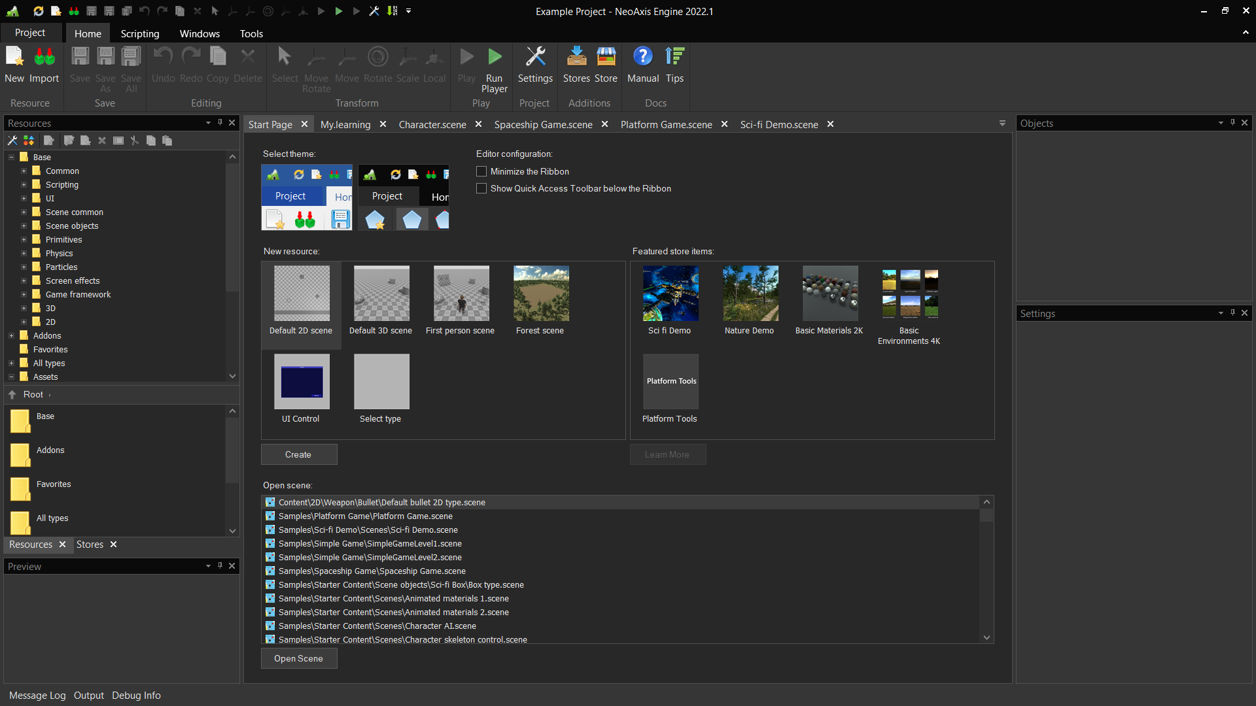Switch to Spaceship Game.scene tab
The image size is (1256, 706).
[x=543, y=124]
